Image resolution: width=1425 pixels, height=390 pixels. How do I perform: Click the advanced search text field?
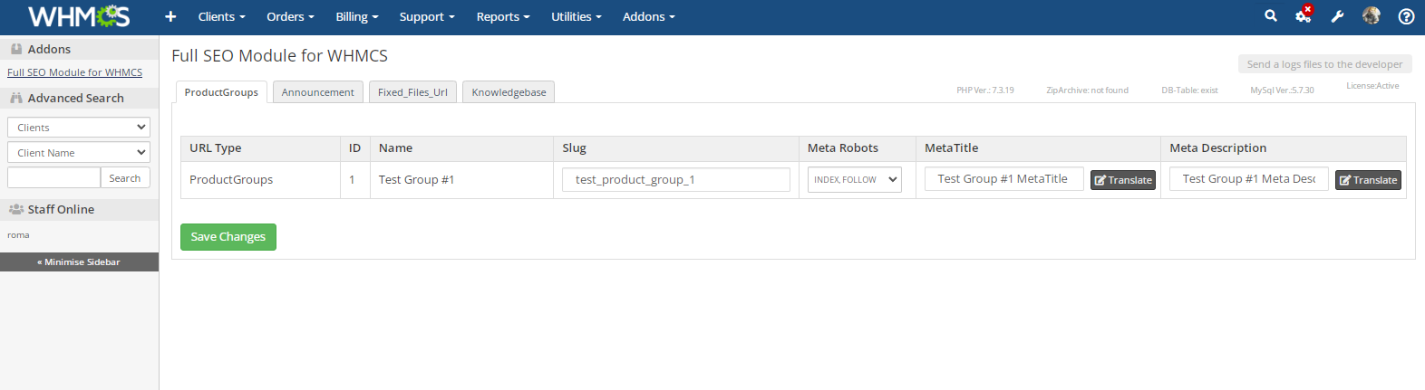click(53, 178)
